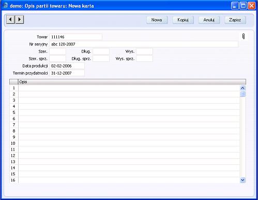Click the scroll down arrow in Opis table
This screenshot has width=258, height=200.
tap(242, 180)
